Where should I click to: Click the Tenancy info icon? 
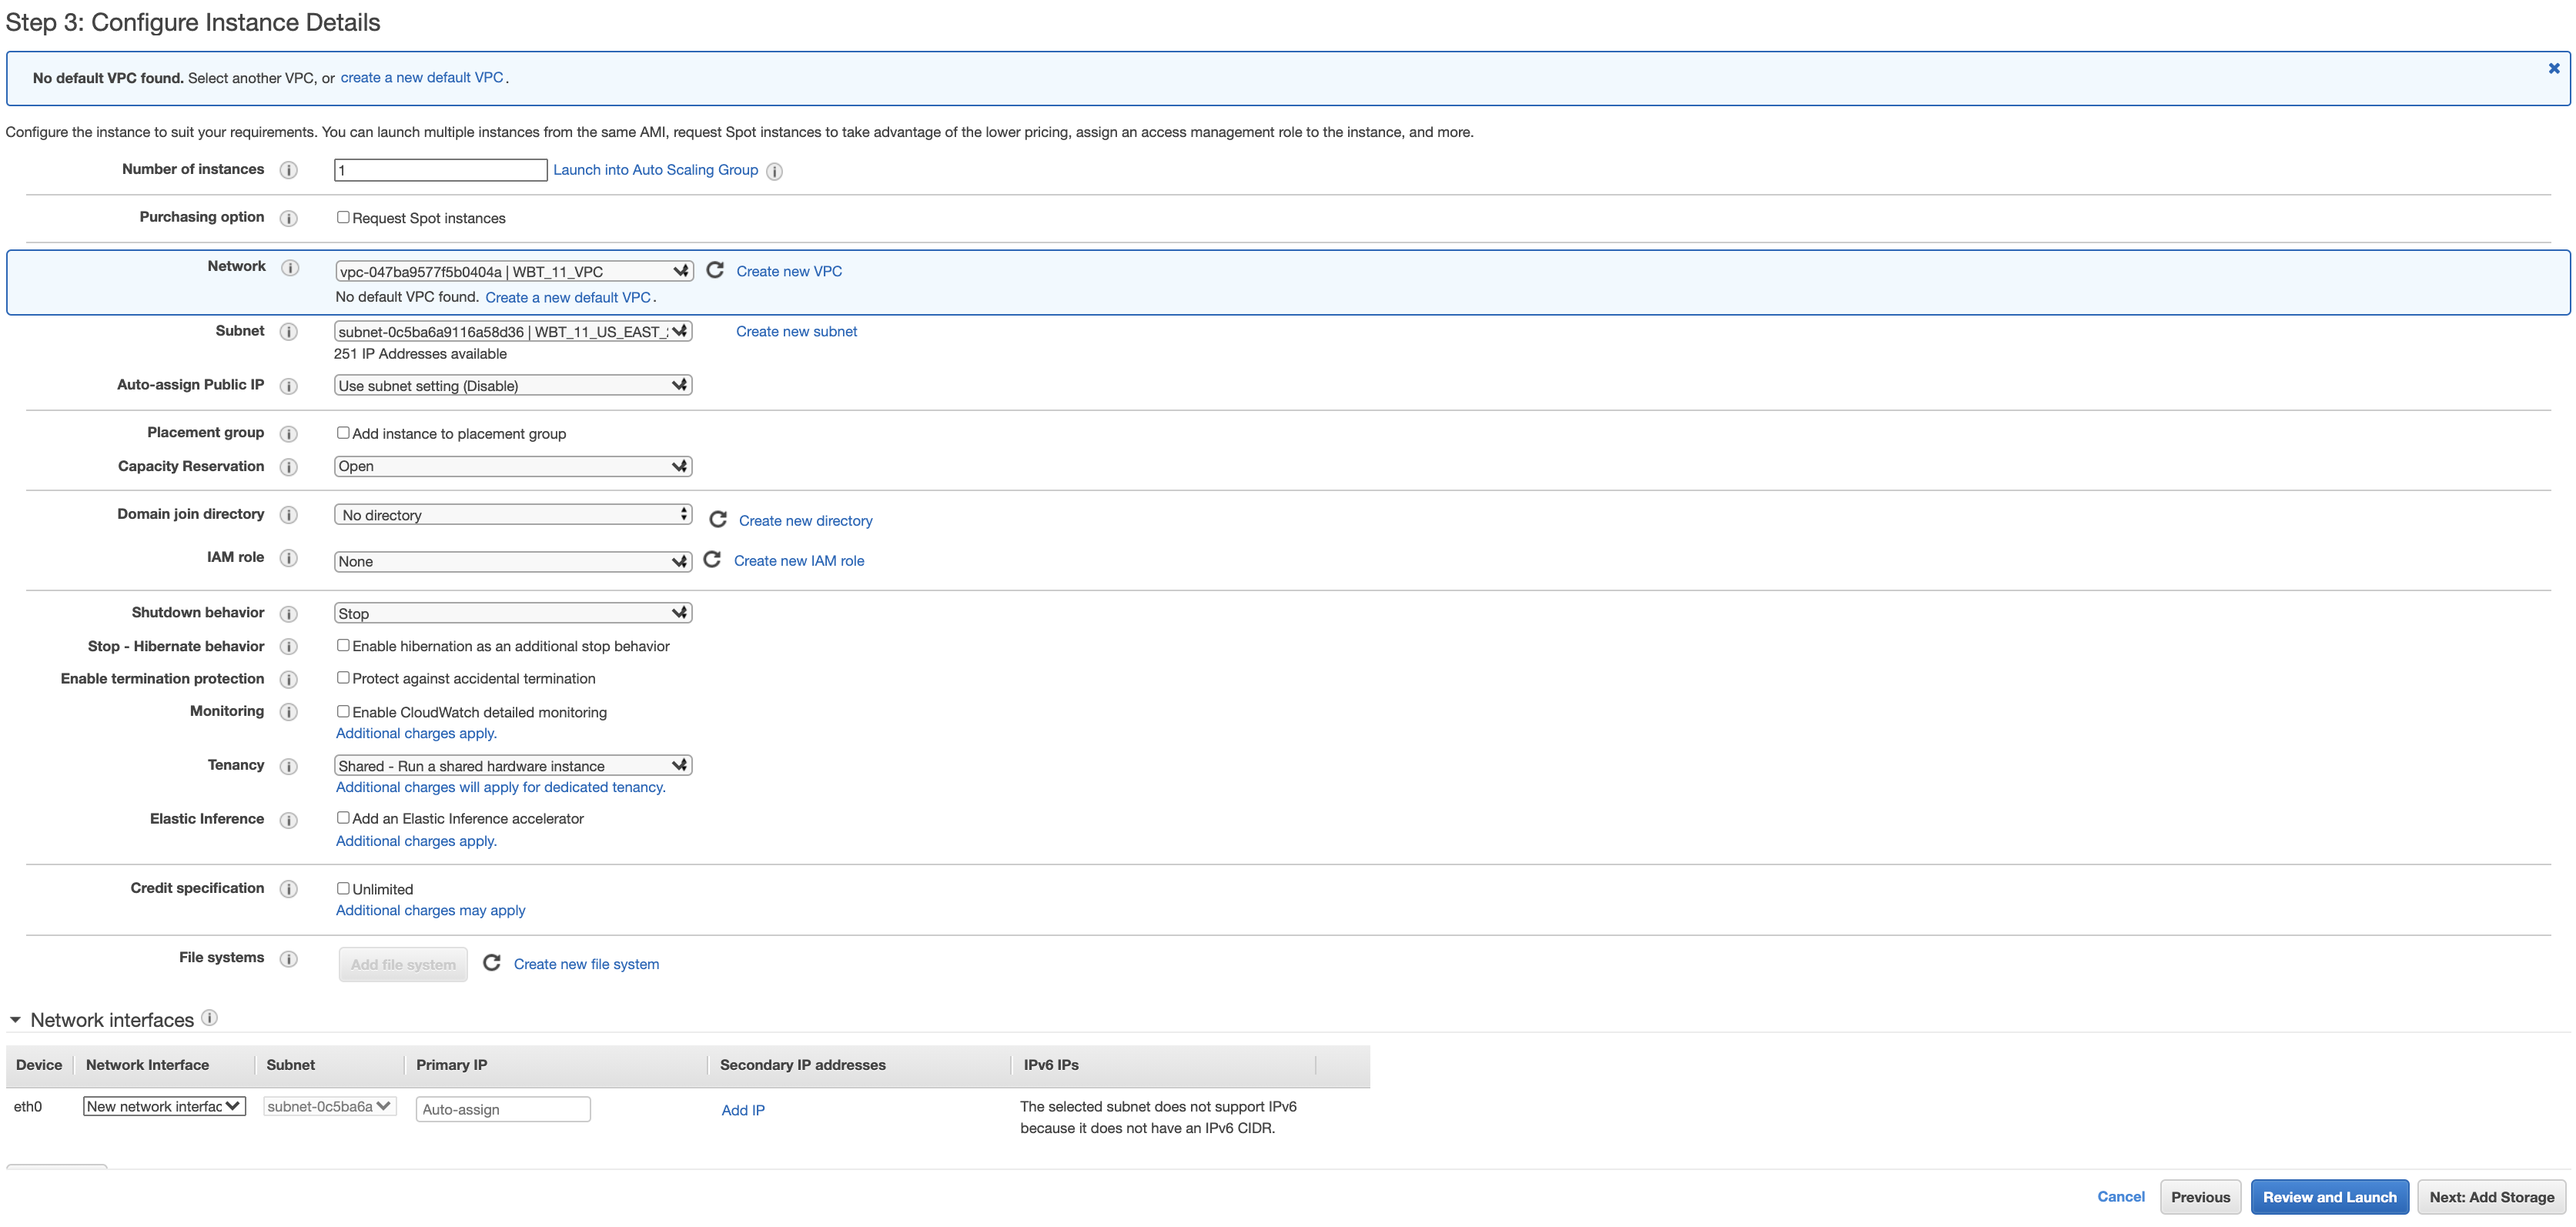pyautogui.click(x=289, y=766)
